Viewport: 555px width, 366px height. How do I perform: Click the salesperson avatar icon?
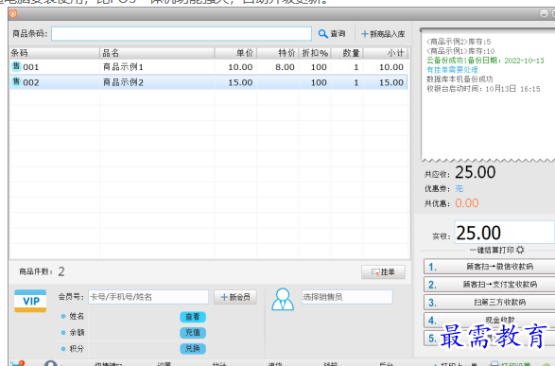[x=283, y=300]
